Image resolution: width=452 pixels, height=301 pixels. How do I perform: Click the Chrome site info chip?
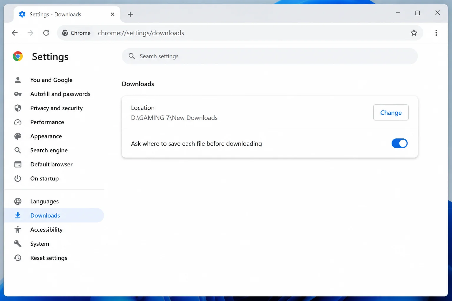coord(76,33)
